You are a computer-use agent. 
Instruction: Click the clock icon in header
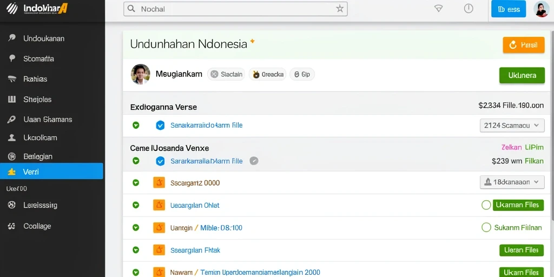pos(469,9)
